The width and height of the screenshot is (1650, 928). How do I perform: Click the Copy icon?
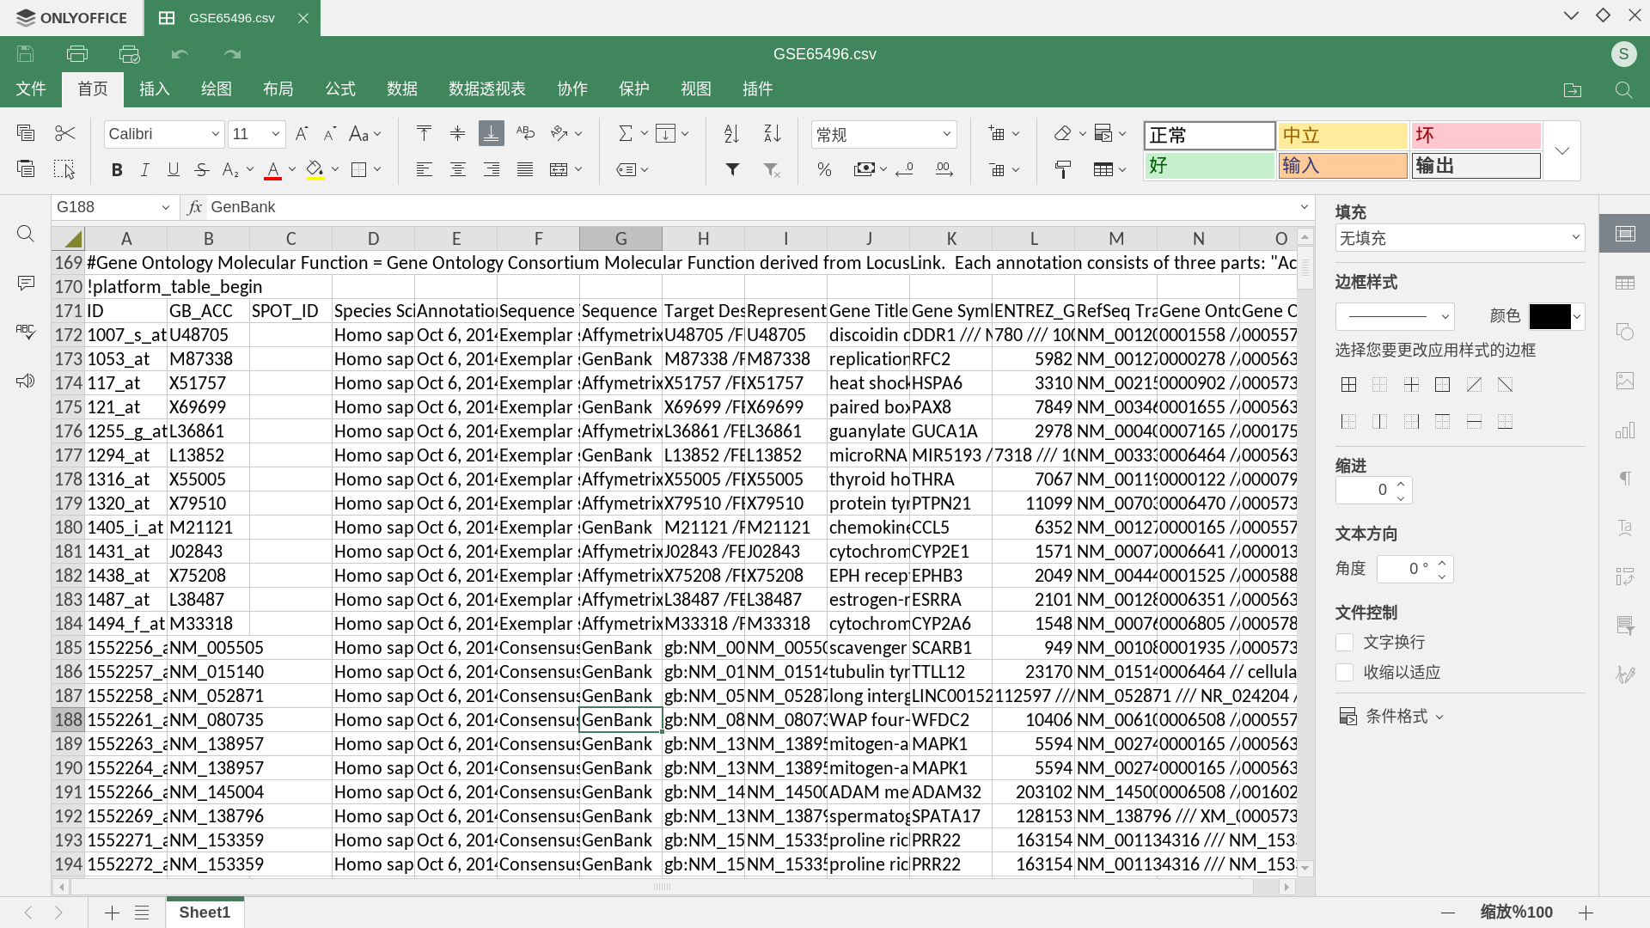click(26, 133)
